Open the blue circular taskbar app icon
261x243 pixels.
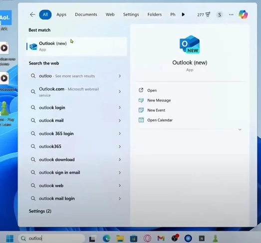188,238
